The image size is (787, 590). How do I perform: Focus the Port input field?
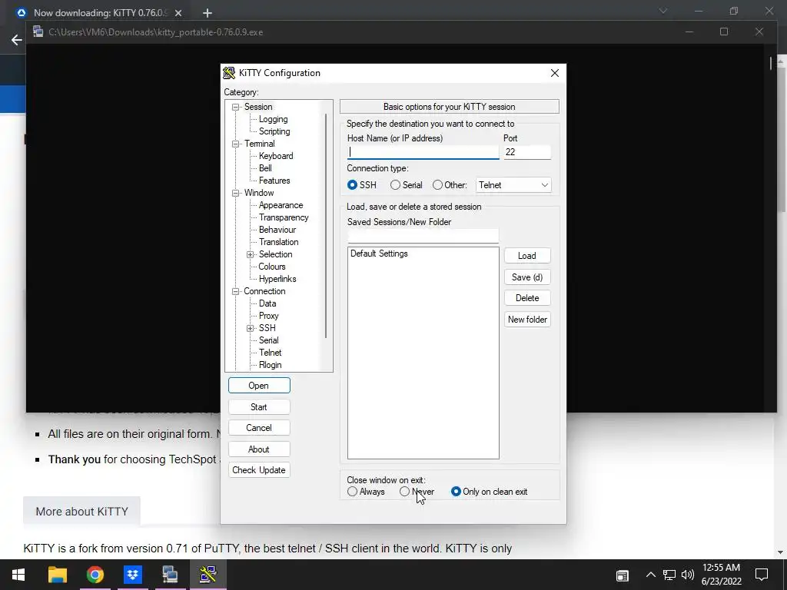[527, 152]
